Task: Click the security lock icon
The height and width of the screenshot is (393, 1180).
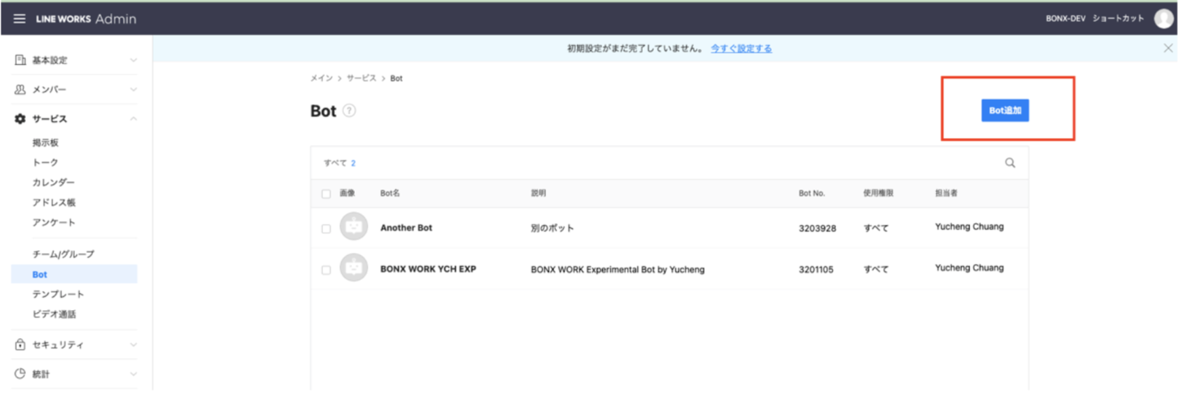Action: click(x=20, y=345)
